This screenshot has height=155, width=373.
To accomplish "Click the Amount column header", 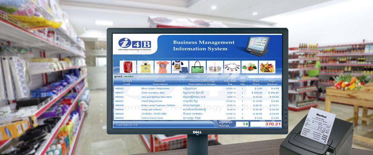I will point(272,82).
